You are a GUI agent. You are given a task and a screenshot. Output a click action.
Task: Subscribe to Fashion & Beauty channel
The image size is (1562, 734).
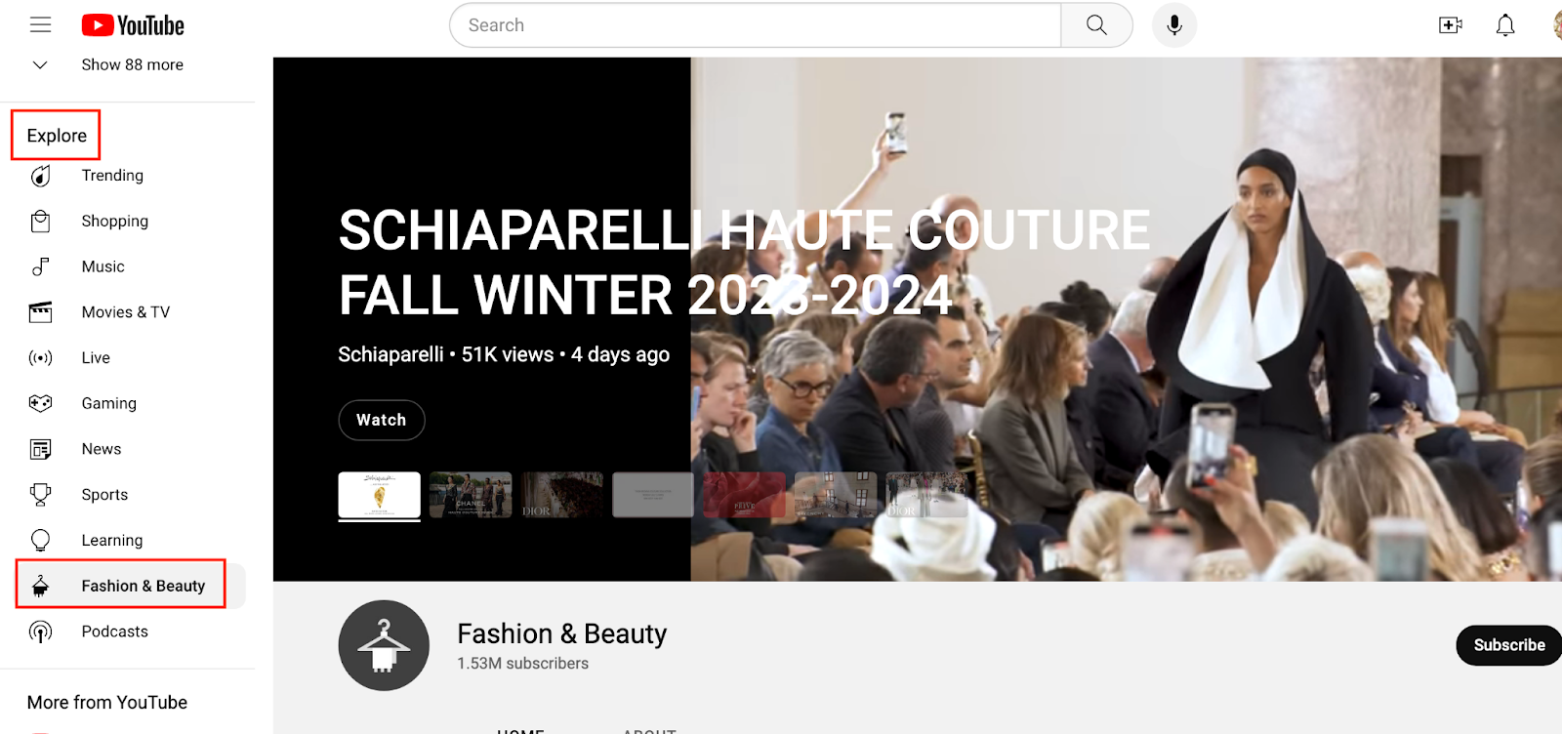1509,645
